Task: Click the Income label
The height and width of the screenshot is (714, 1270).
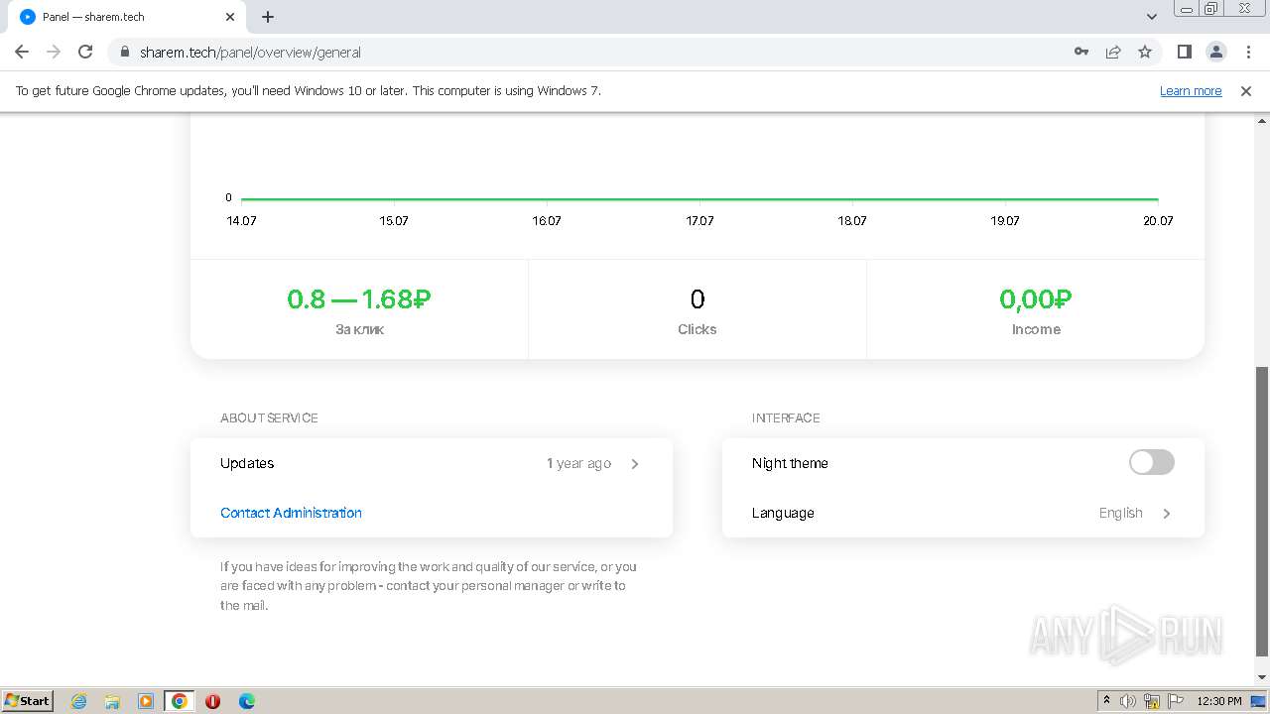Action: click(1036, 329)
